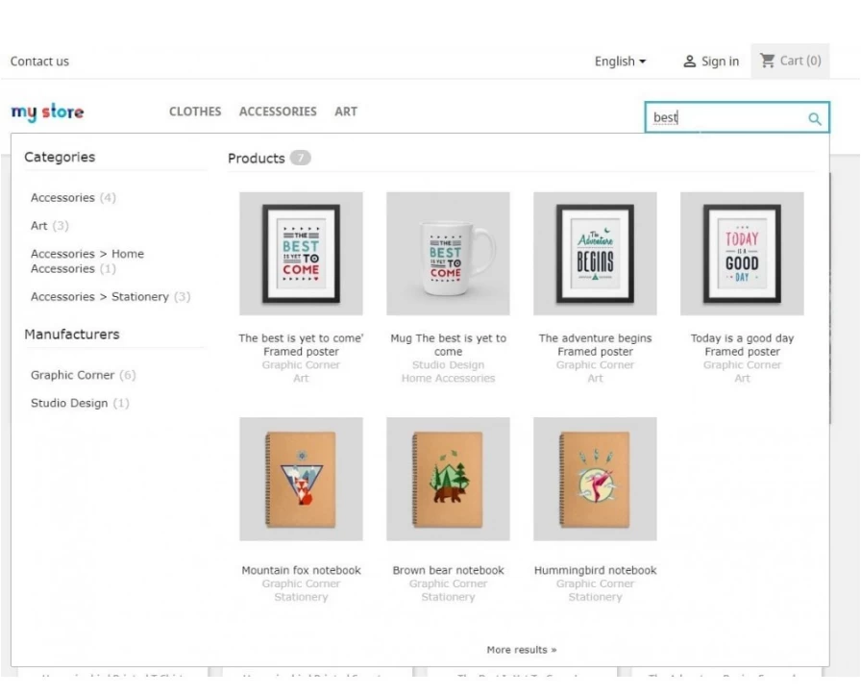This screenshot has width=861, height=695.
Task: Click the Sign in person icon
Action: [689, 62]
